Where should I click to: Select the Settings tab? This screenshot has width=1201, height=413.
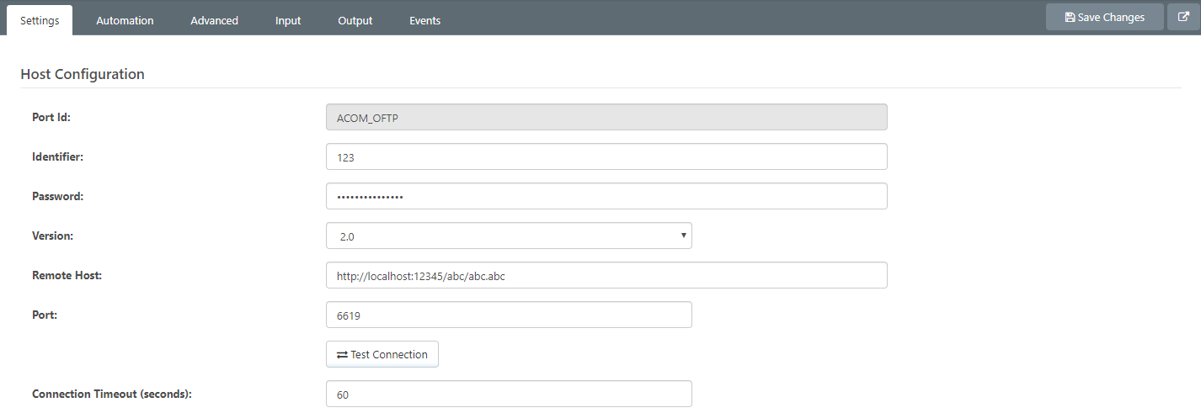[x=40, y=20]
